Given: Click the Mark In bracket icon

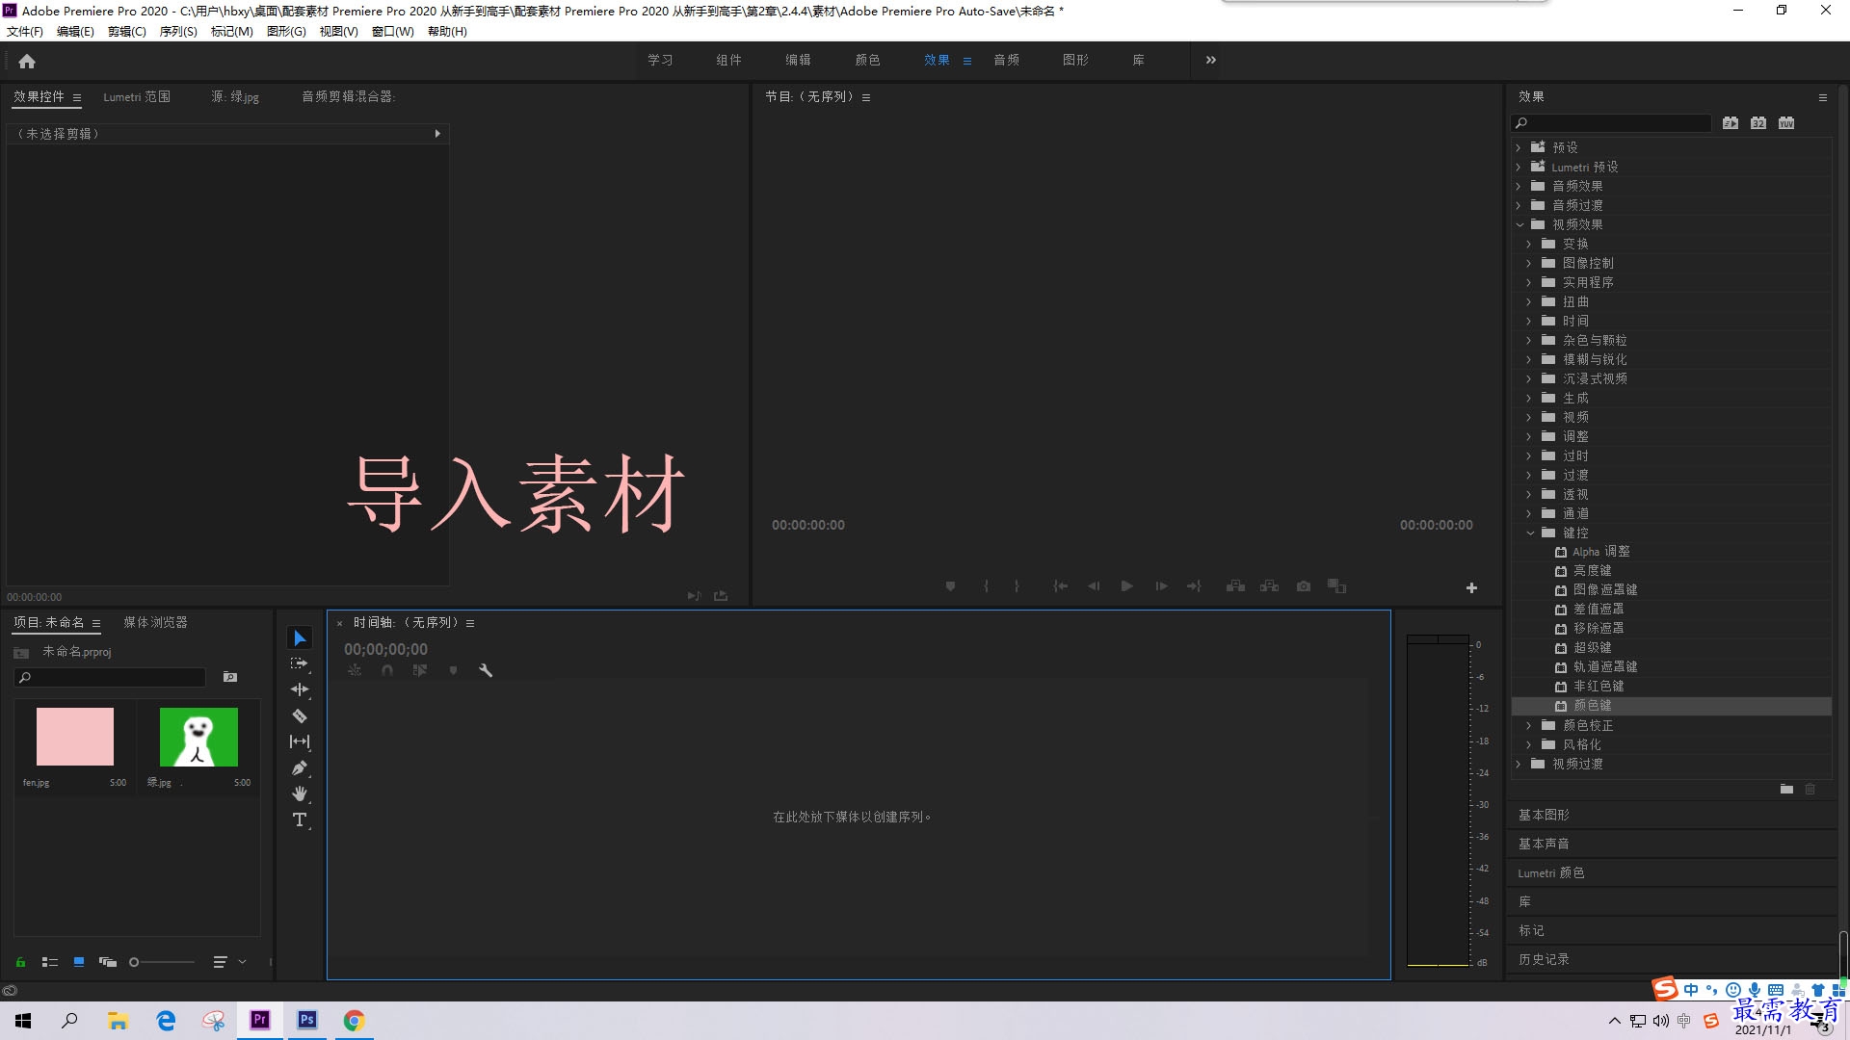Looking at the screenshot, I should coord(986,586).
